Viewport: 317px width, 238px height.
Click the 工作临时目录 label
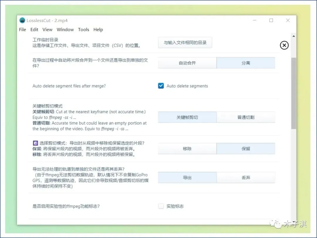[x=45, y=40]
